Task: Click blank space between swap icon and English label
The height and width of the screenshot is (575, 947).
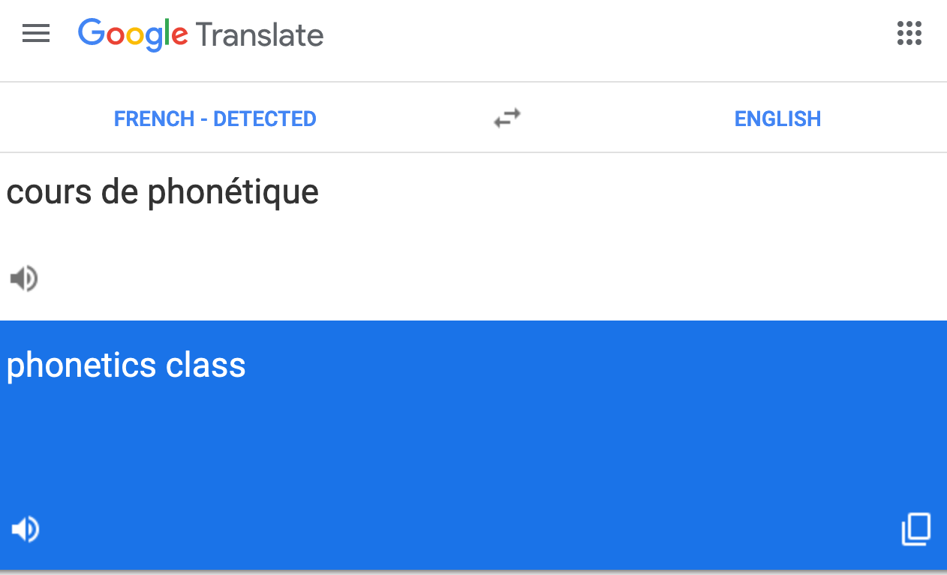Action: pos(623,119)
